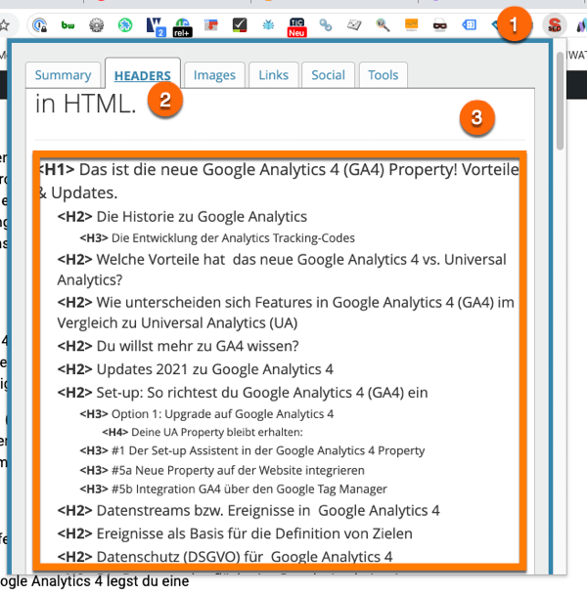This screenshot has height=595, width=587.
Task: Click the black checkmark extension icon
Action: point(240,25)
